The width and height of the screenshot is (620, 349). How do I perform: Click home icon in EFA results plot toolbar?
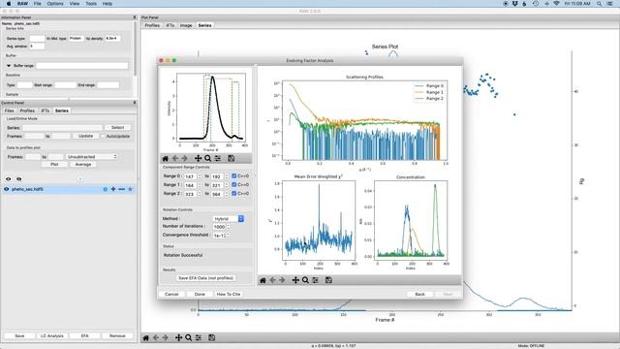coord(263,280)
